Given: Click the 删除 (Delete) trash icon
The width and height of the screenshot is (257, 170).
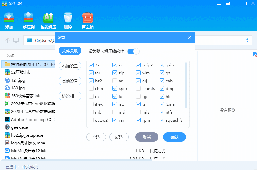Looking at the screenshot, I should click(x=68, y=17).
